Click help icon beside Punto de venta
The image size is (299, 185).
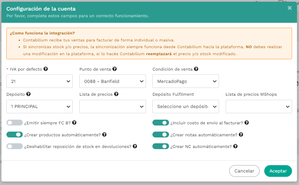114,69
